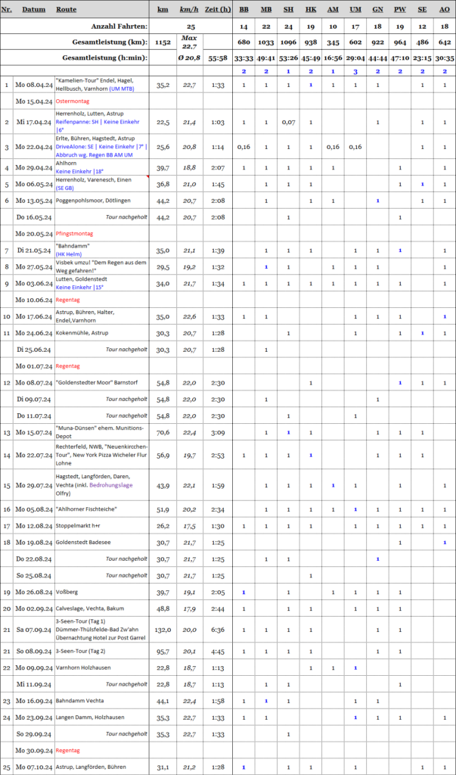This screenshot has width=456, height=775.
Task: Select the 'km/h' column header
Action: [190, 9]
